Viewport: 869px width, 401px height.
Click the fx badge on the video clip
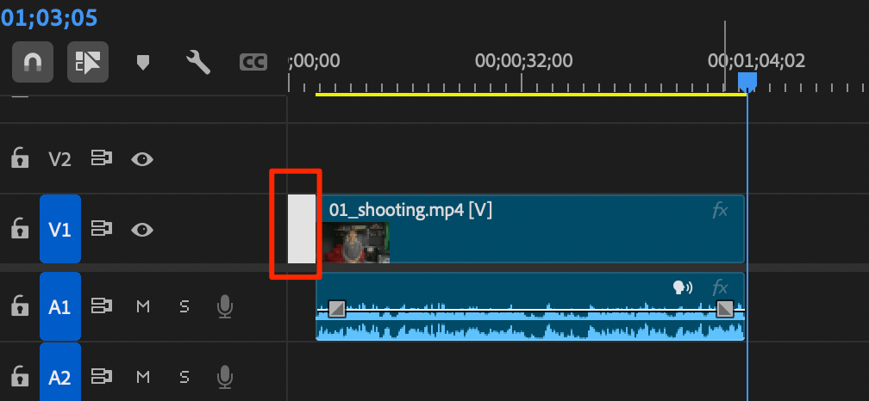click(x=720, y=211)
